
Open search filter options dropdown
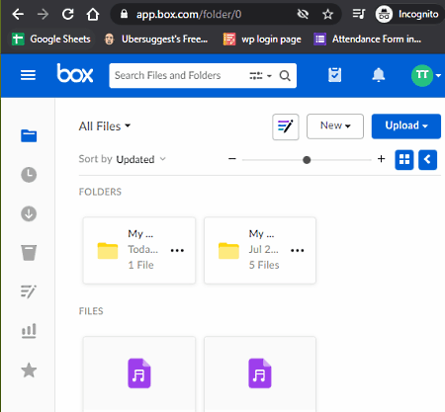[x=260, y=76]
